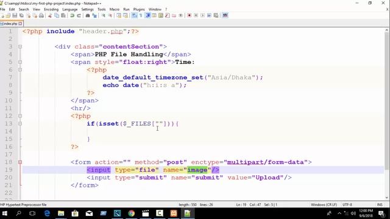Click the Folder as Workspace icon
The image size is (390, 219).
click(174, 15)
